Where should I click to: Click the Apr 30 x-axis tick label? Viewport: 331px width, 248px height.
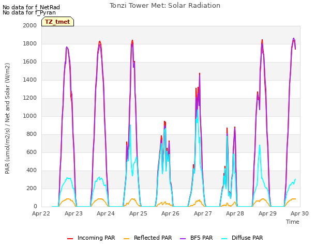click(299, 213)
